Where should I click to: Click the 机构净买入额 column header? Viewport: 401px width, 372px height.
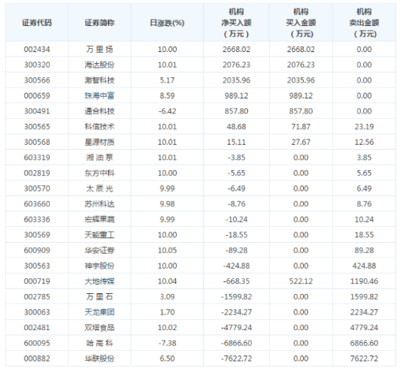click(236, 23)
